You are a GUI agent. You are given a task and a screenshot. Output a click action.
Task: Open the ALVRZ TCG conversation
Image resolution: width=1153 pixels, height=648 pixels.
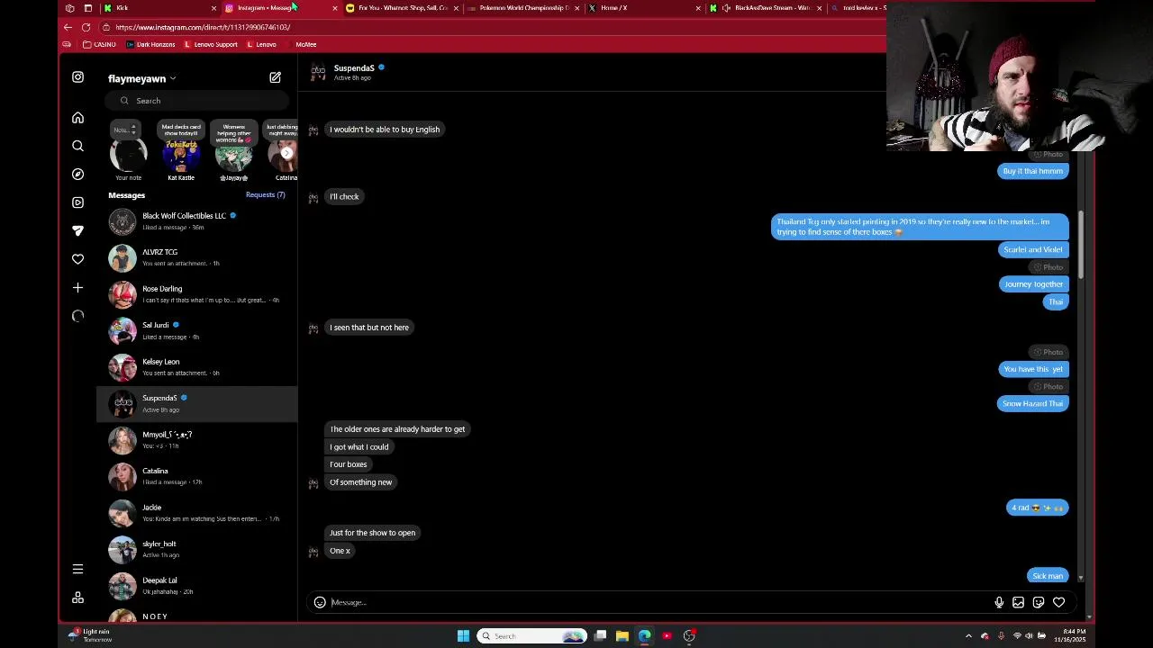[196, 257]
